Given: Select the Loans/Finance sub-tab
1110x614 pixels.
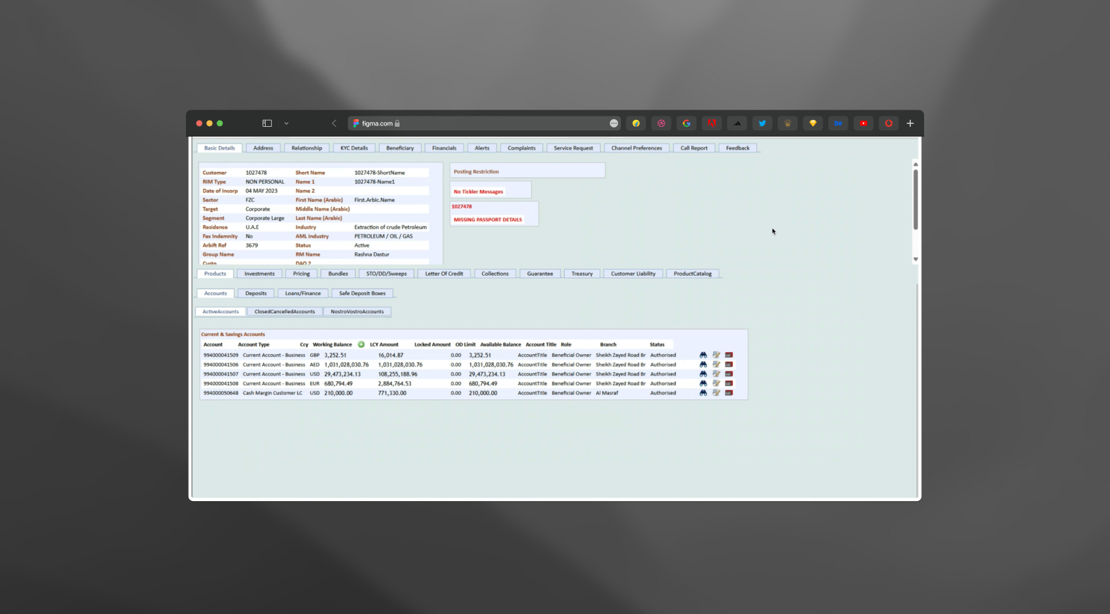Looking at the screenshot, I should pyautogui.click(x=302, y=293).
